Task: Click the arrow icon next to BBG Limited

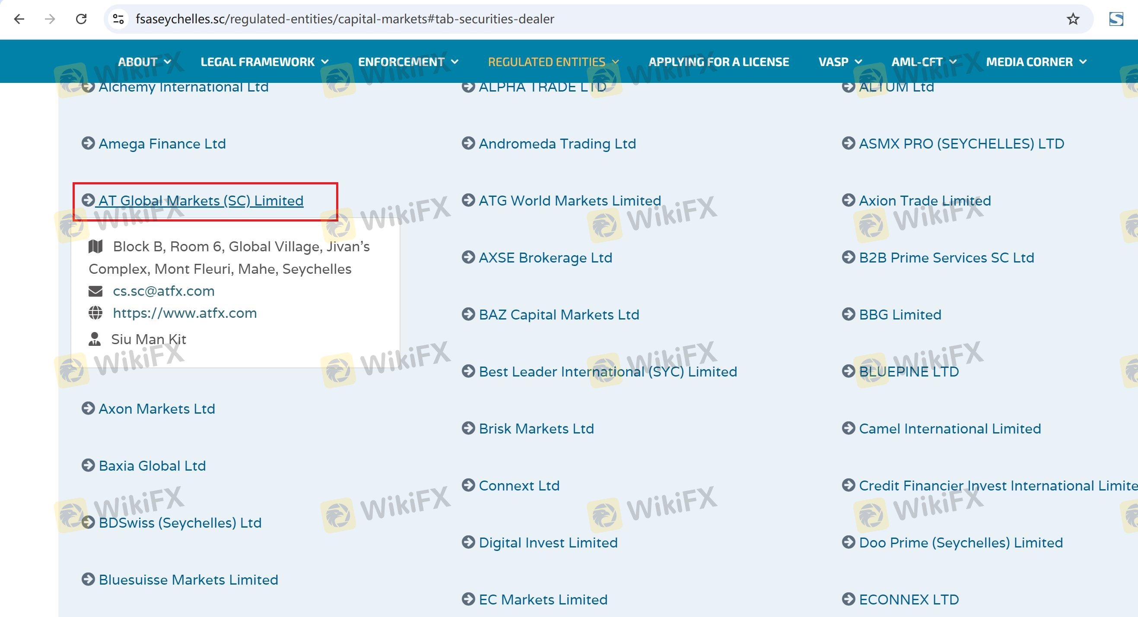Action: (x=848, y=314)
